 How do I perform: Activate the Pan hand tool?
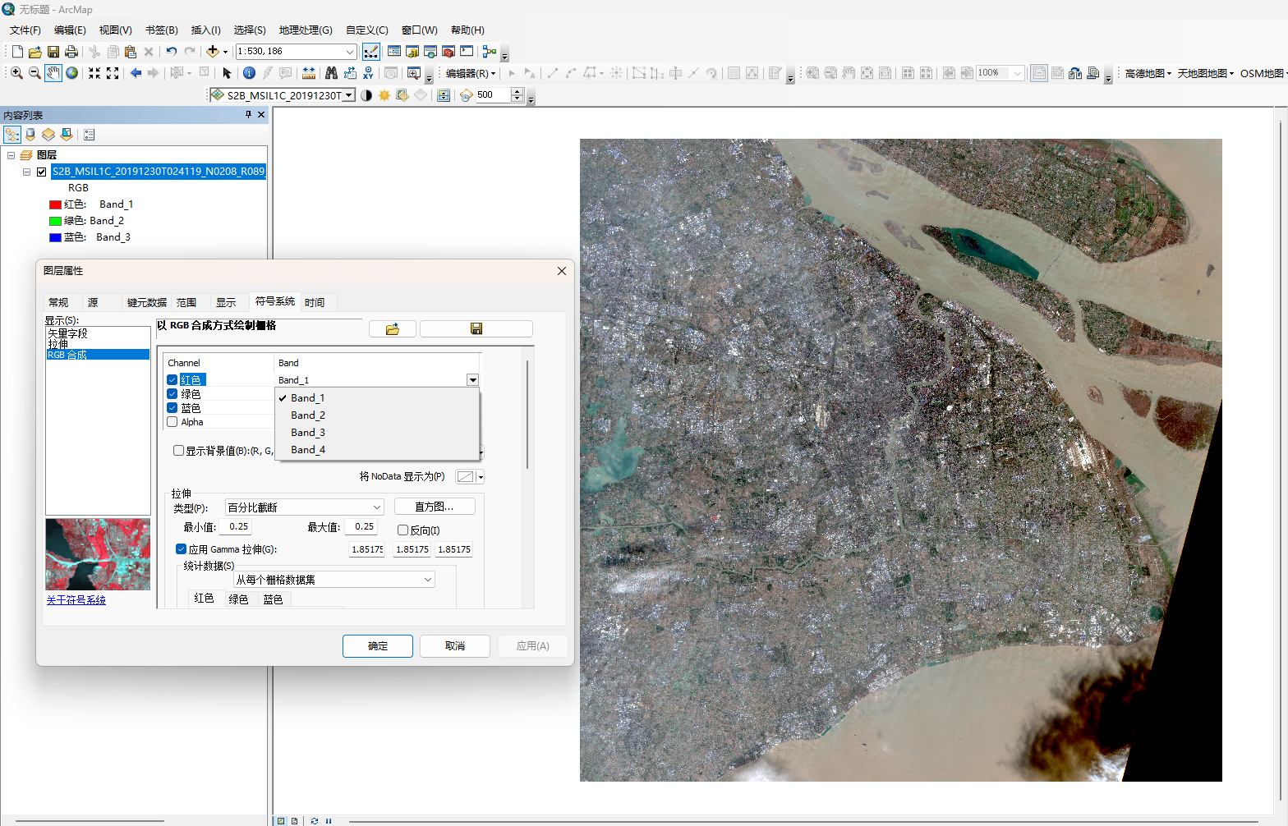tap(53, 73)
